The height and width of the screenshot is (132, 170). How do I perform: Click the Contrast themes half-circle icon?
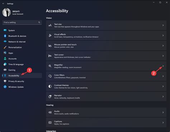pyautogui.click(x=50, y=86)
